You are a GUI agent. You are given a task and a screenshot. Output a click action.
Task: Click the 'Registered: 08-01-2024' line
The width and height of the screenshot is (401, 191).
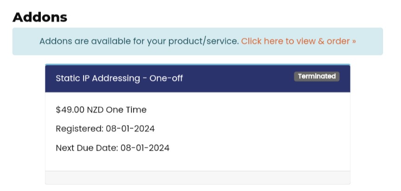(105, 128)
